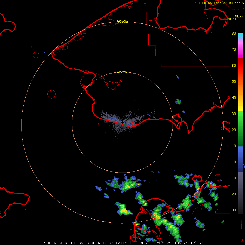The height and width of the screenshot is (245, 245).
Task: Pick the red band of the color bar
Action: click(240, 64)
